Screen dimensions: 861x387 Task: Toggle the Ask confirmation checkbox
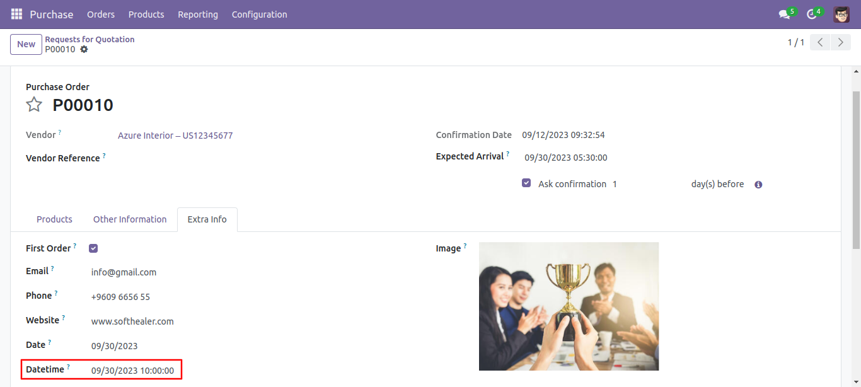[x=526, y=183]
